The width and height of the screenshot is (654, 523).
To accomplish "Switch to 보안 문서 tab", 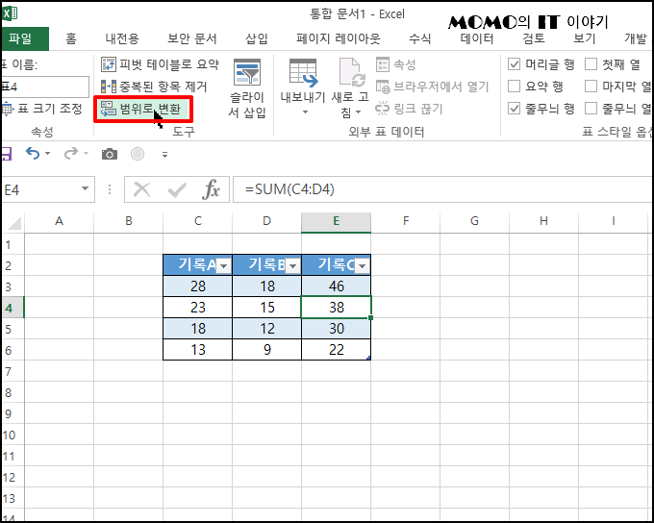I will click(x=191, y=38).
